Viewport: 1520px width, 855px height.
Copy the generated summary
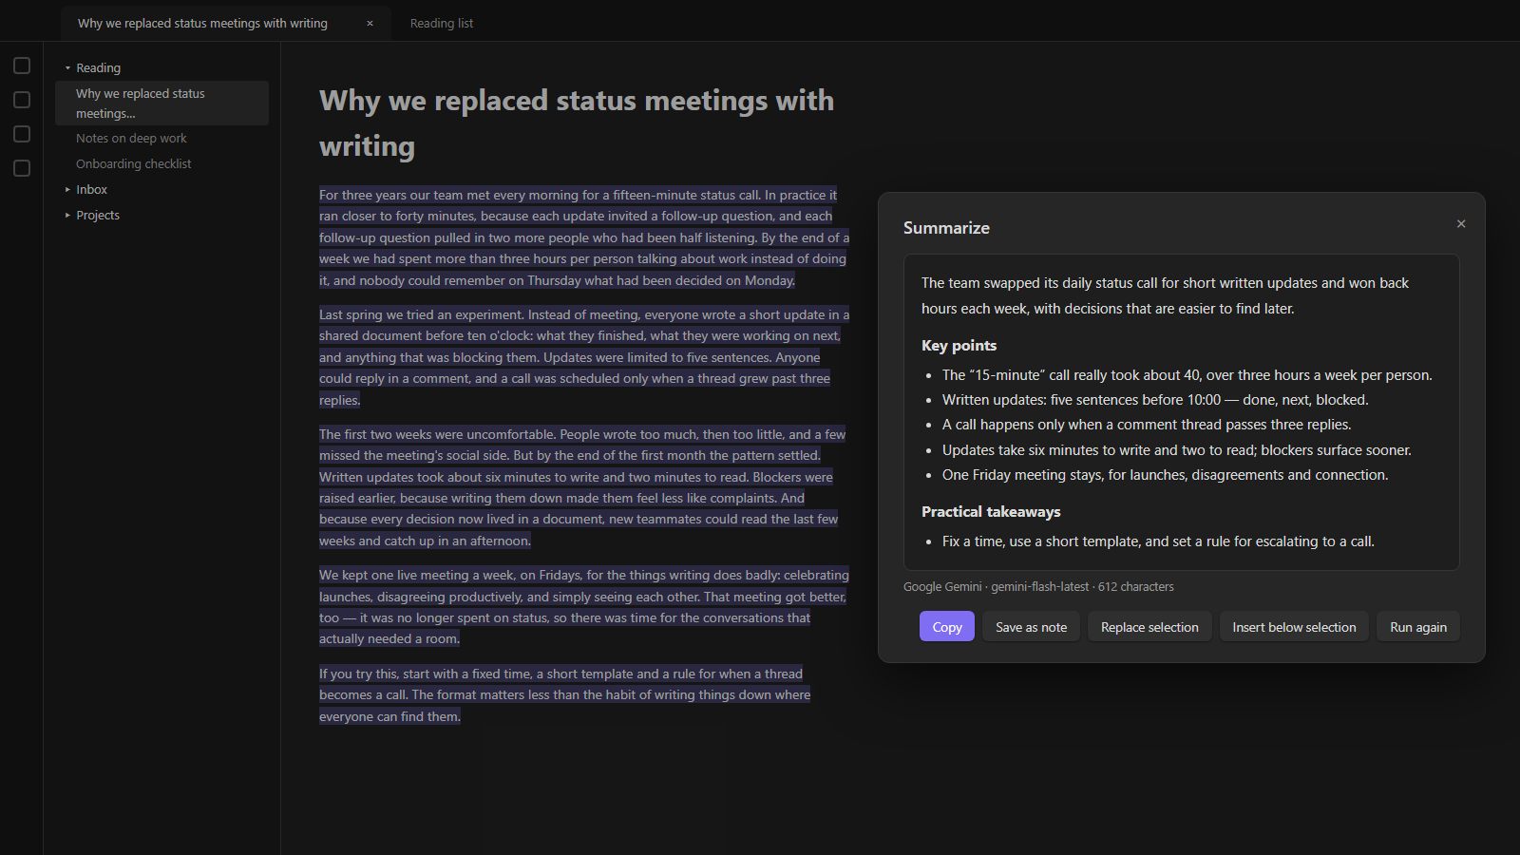[x=947, y=627]
